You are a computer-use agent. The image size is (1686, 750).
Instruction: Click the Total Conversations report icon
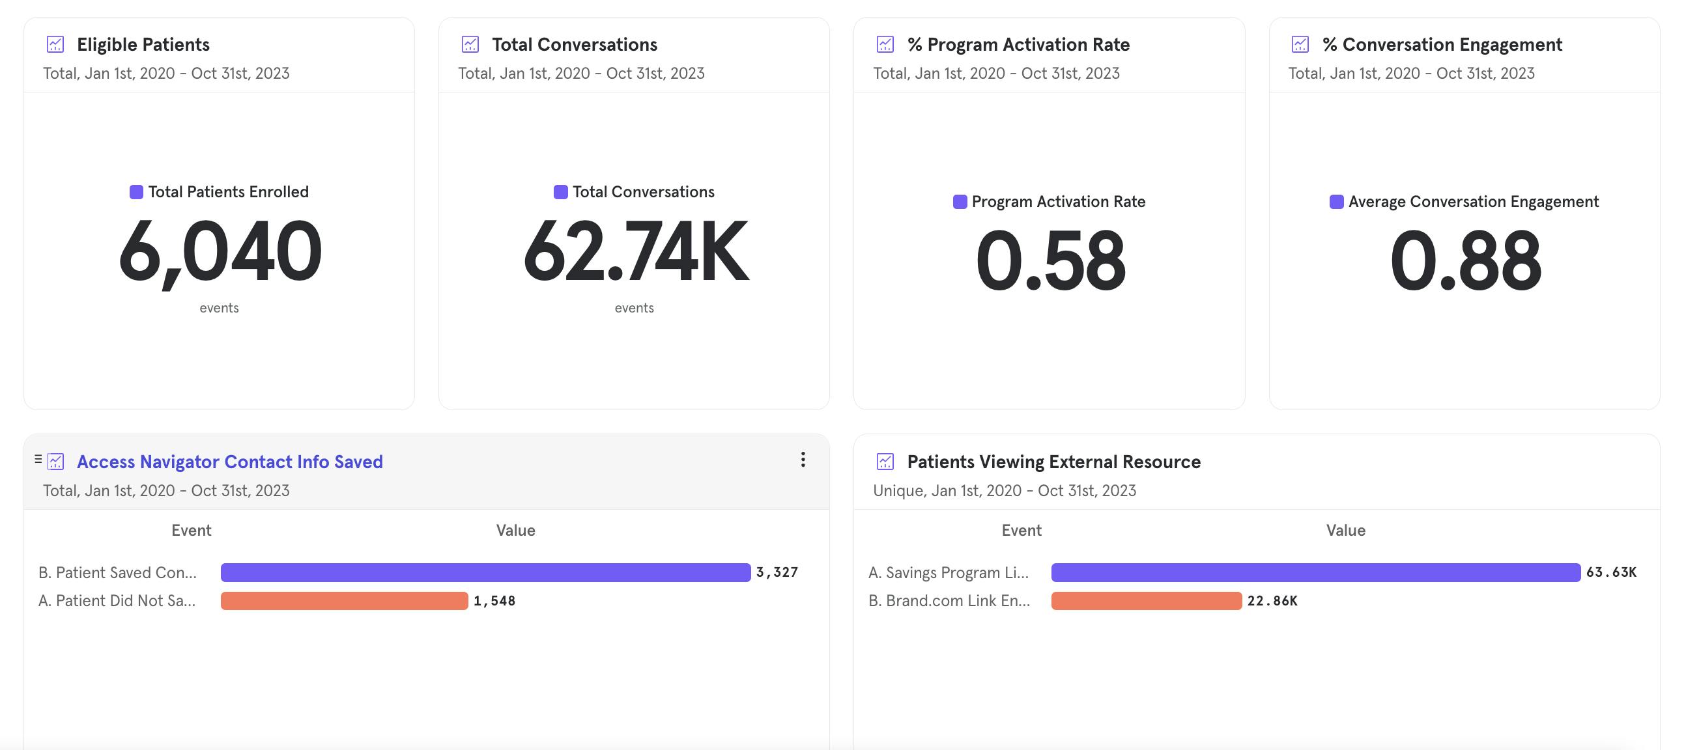coord(470,44)
